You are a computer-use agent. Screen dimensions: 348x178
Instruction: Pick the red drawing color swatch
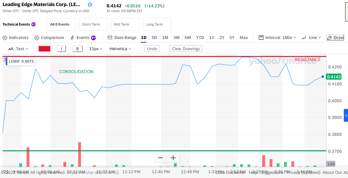(x=45, y=49)
